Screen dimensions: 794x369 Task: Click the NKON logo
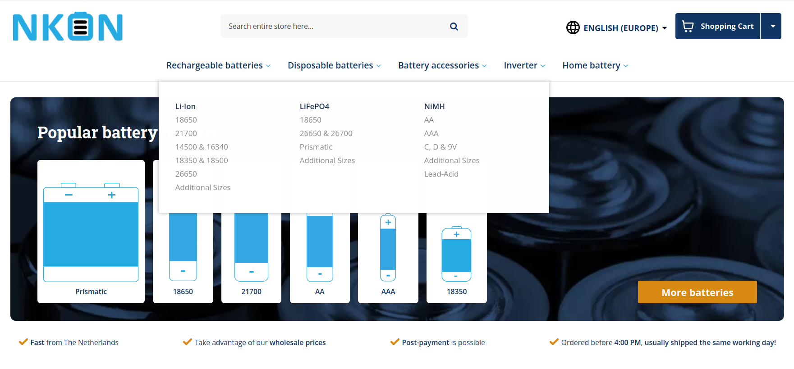pyautogui.click(x=68, y=27)
